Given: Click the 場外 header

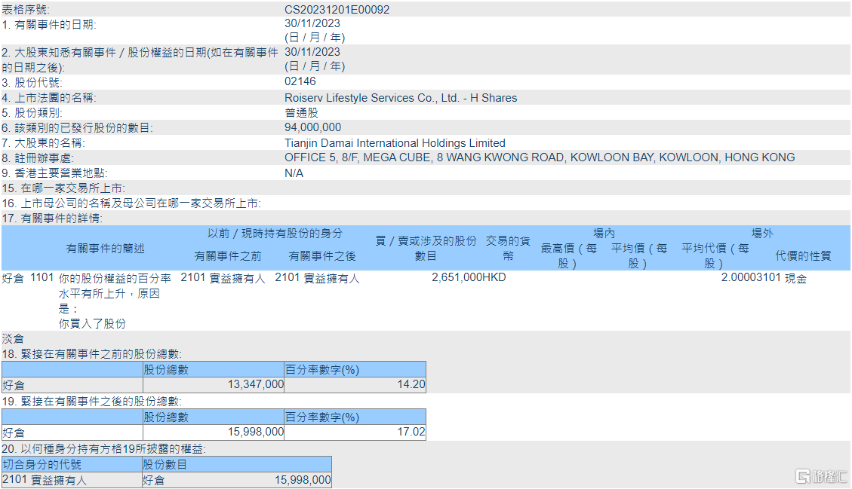Looking at the screenshot, I should pyautogui.click(x=762, y=234).
